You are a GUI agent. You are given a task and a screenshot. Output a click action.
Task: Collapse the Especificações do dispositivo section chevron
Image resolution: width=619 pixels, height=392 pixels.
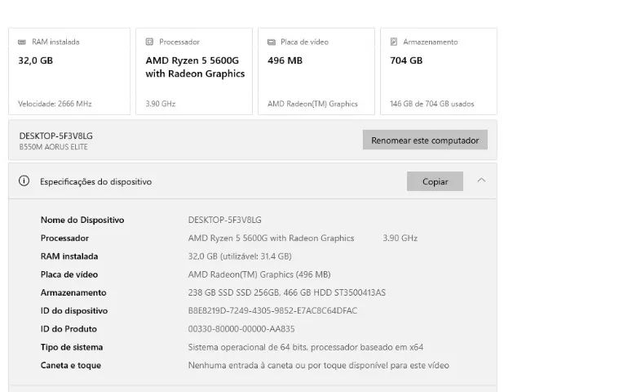coord(481,180)
